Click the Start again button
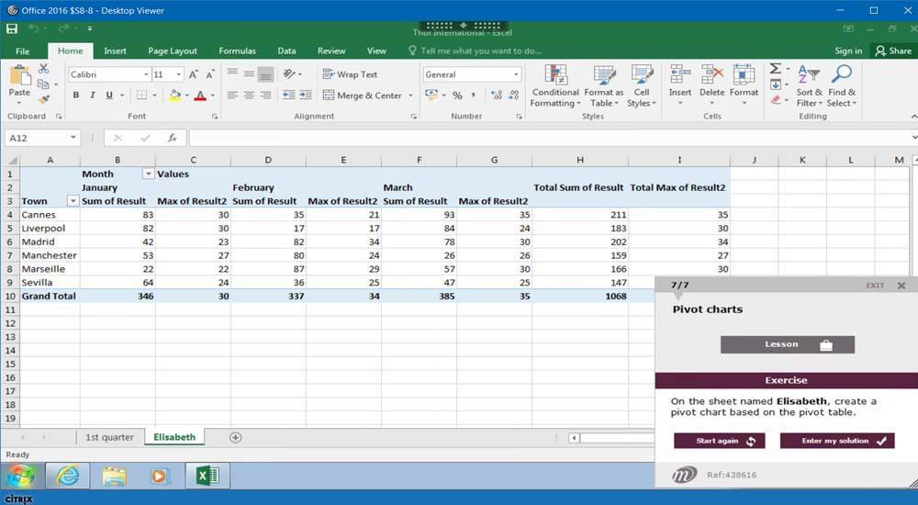The width and height of the screenshot is (918, 505). click(x=719, y=441)
